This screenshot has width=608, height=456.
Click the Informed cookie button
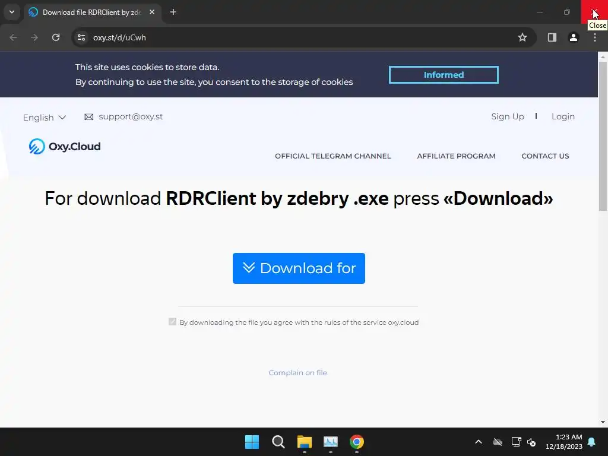[x=444, y=75]
